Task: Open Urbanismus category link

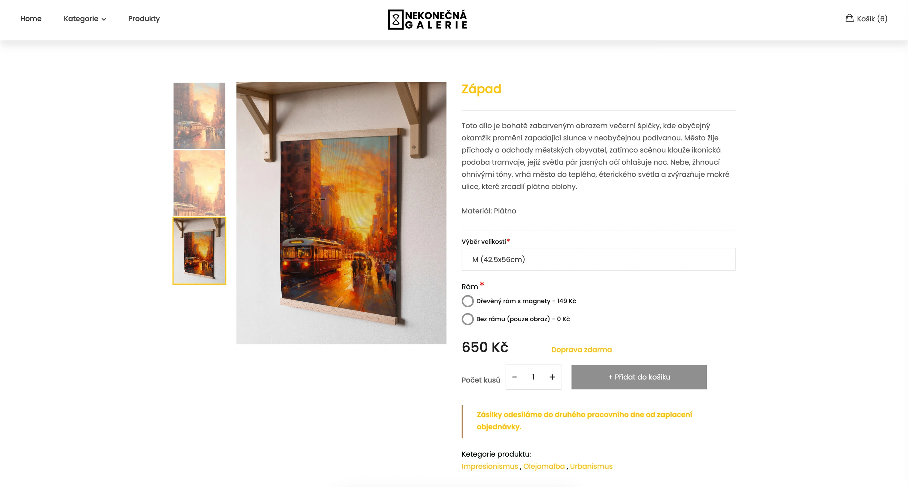Action: [591, 466]
